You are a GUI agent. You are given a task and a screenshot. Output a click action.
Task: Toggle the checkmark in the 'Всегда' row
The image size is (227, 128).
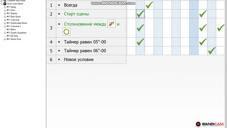coord(149,5)
